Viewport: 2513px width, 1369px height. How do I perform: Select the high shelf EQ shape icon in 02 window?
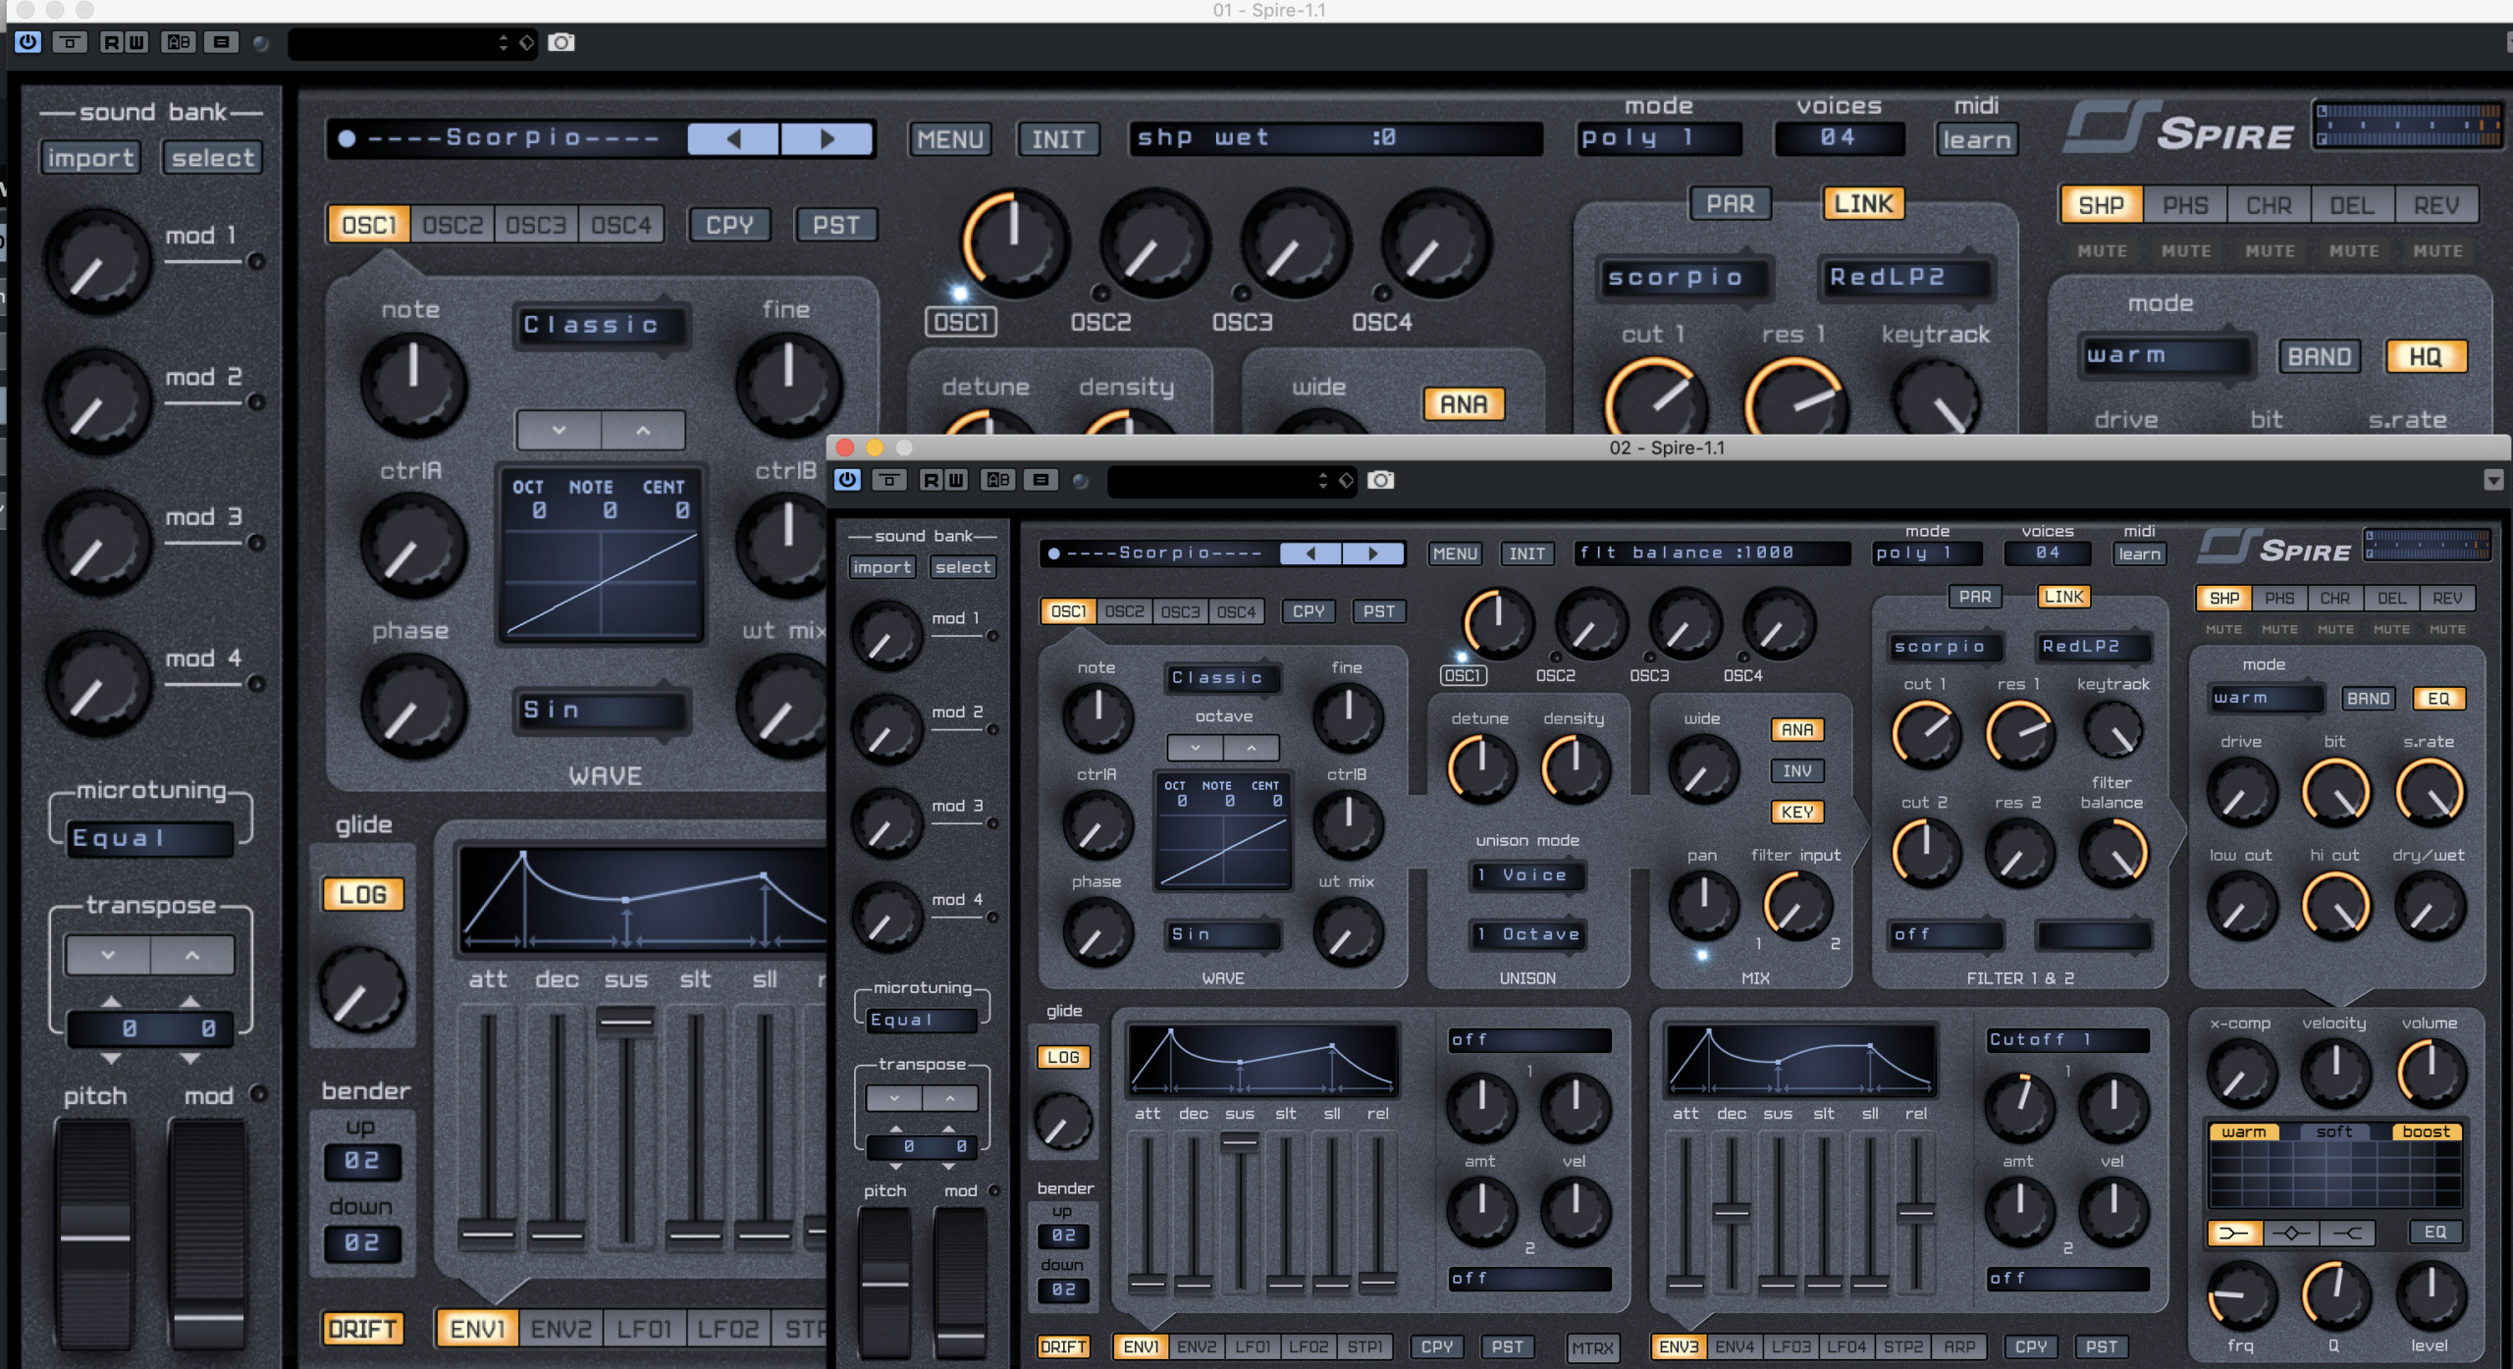tap(2347, 1233)
